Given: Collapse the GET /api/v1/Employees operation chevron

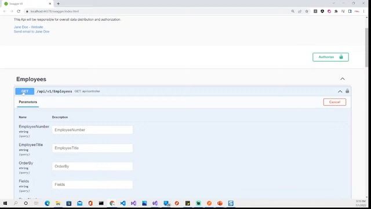Looking at the screenshot, I should (x=340, y=92).
